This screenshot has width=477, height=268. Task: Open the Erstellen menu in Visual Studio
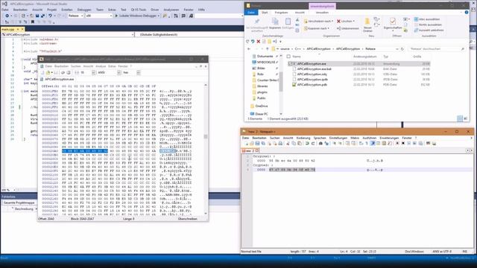pos(67,10)
